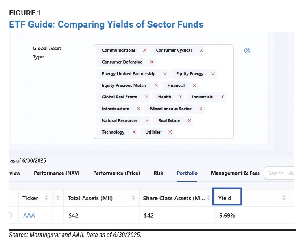Clear all Global Asset Type selections
The width and height of the screenshot is (303, 246).
[247, 51]
